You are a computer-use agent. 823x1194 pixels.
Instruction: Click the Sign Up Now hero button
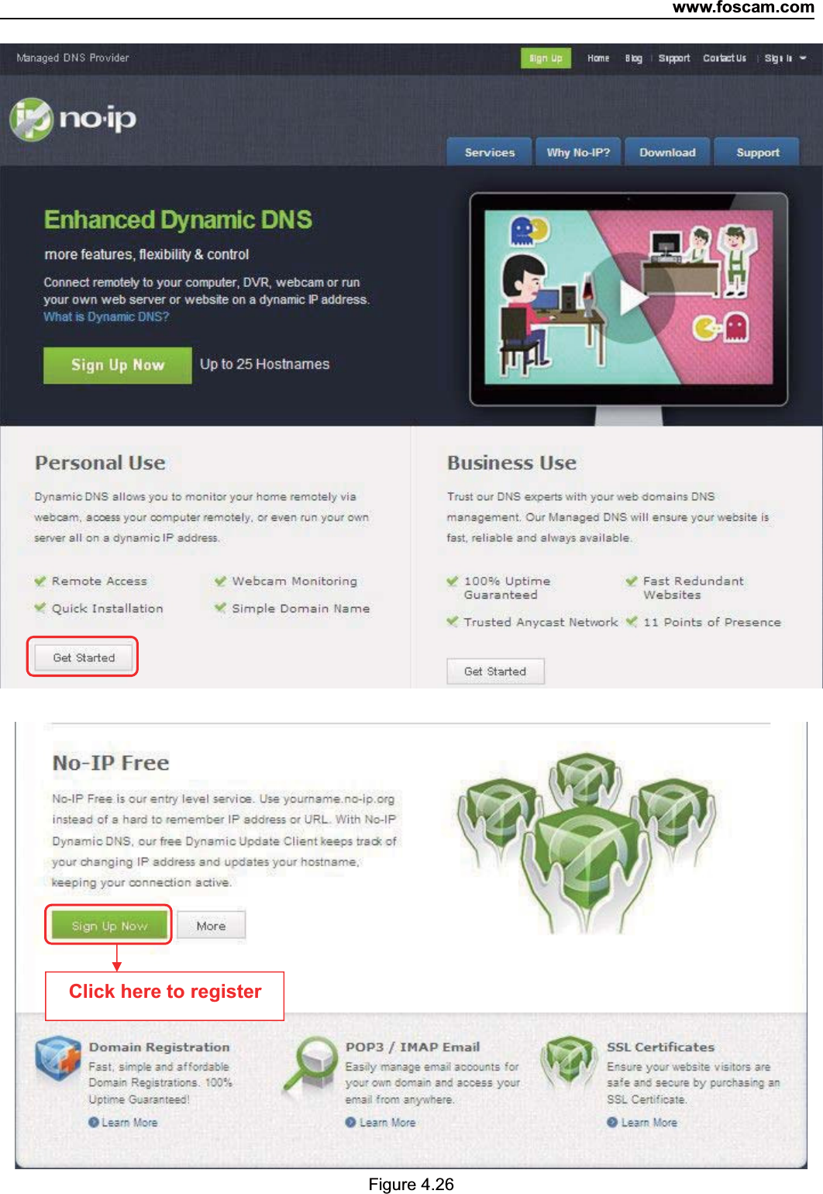click(x=118, y=365)
